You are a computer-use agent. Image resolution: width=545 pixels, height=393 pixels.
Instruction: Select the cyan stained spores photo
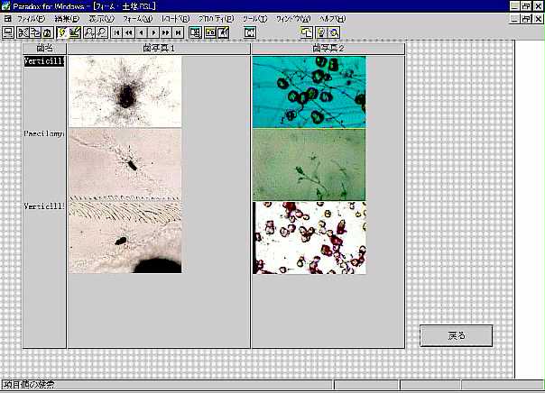[x=309, y=92]
